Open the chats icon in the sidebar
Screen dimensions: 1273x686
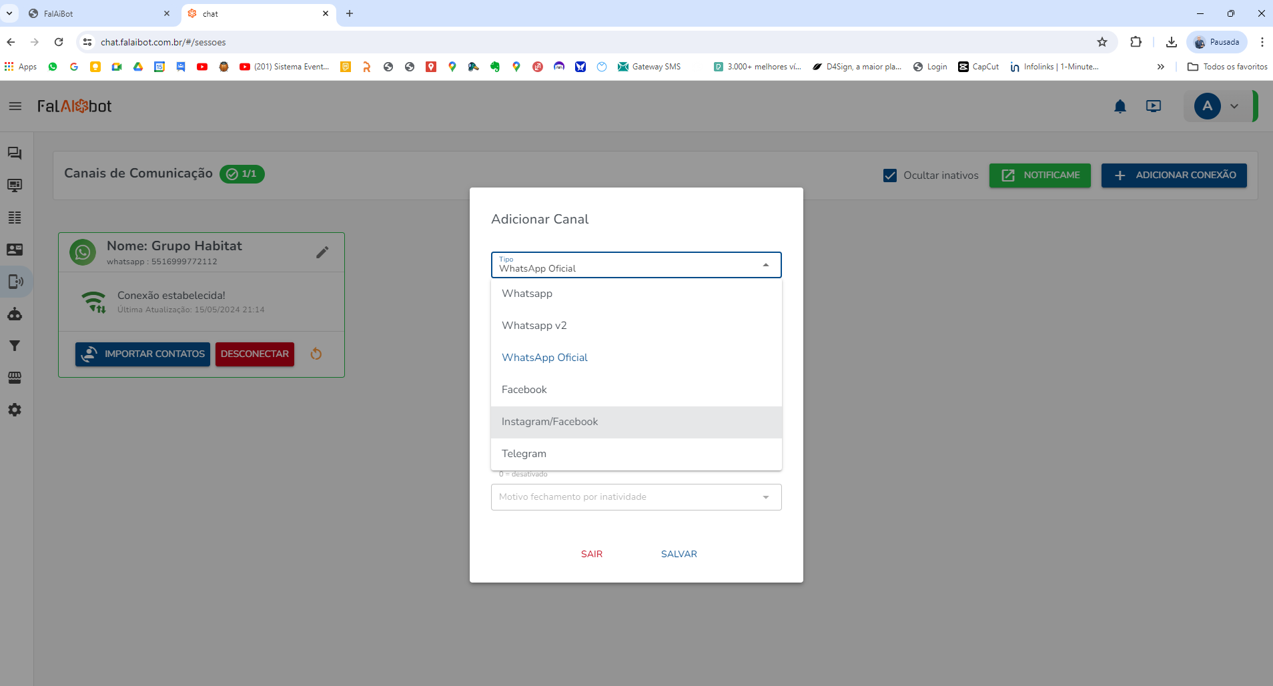pos(15,153)
